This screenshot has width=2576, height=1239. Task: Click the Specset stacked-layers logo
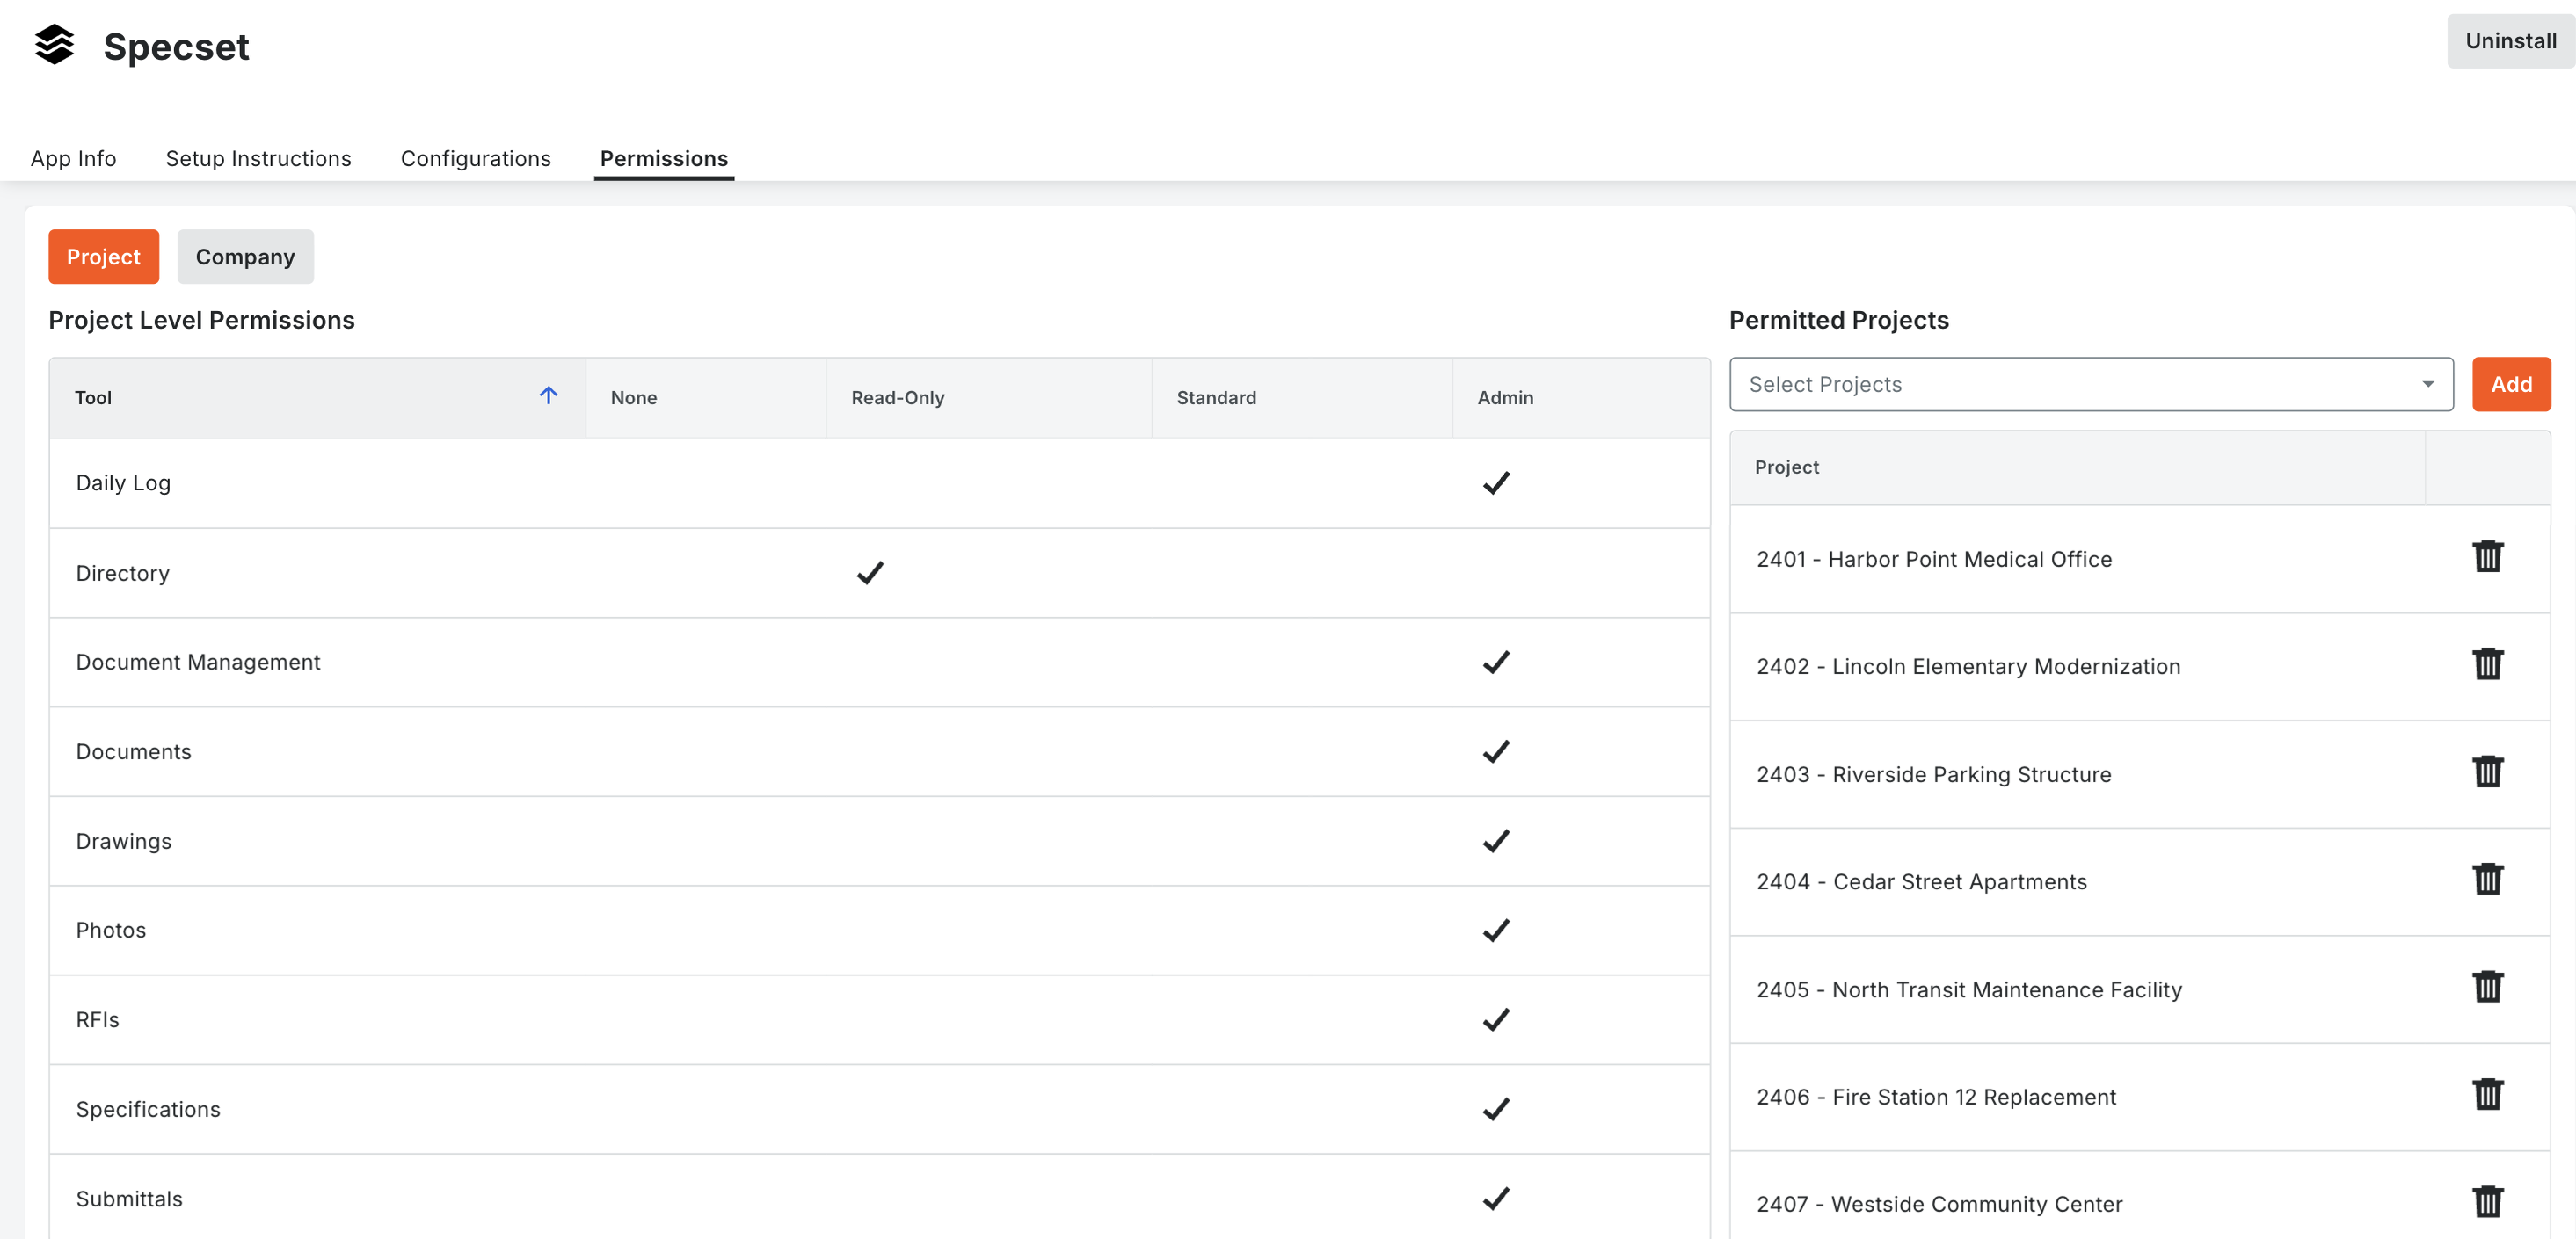pos(54,44)
